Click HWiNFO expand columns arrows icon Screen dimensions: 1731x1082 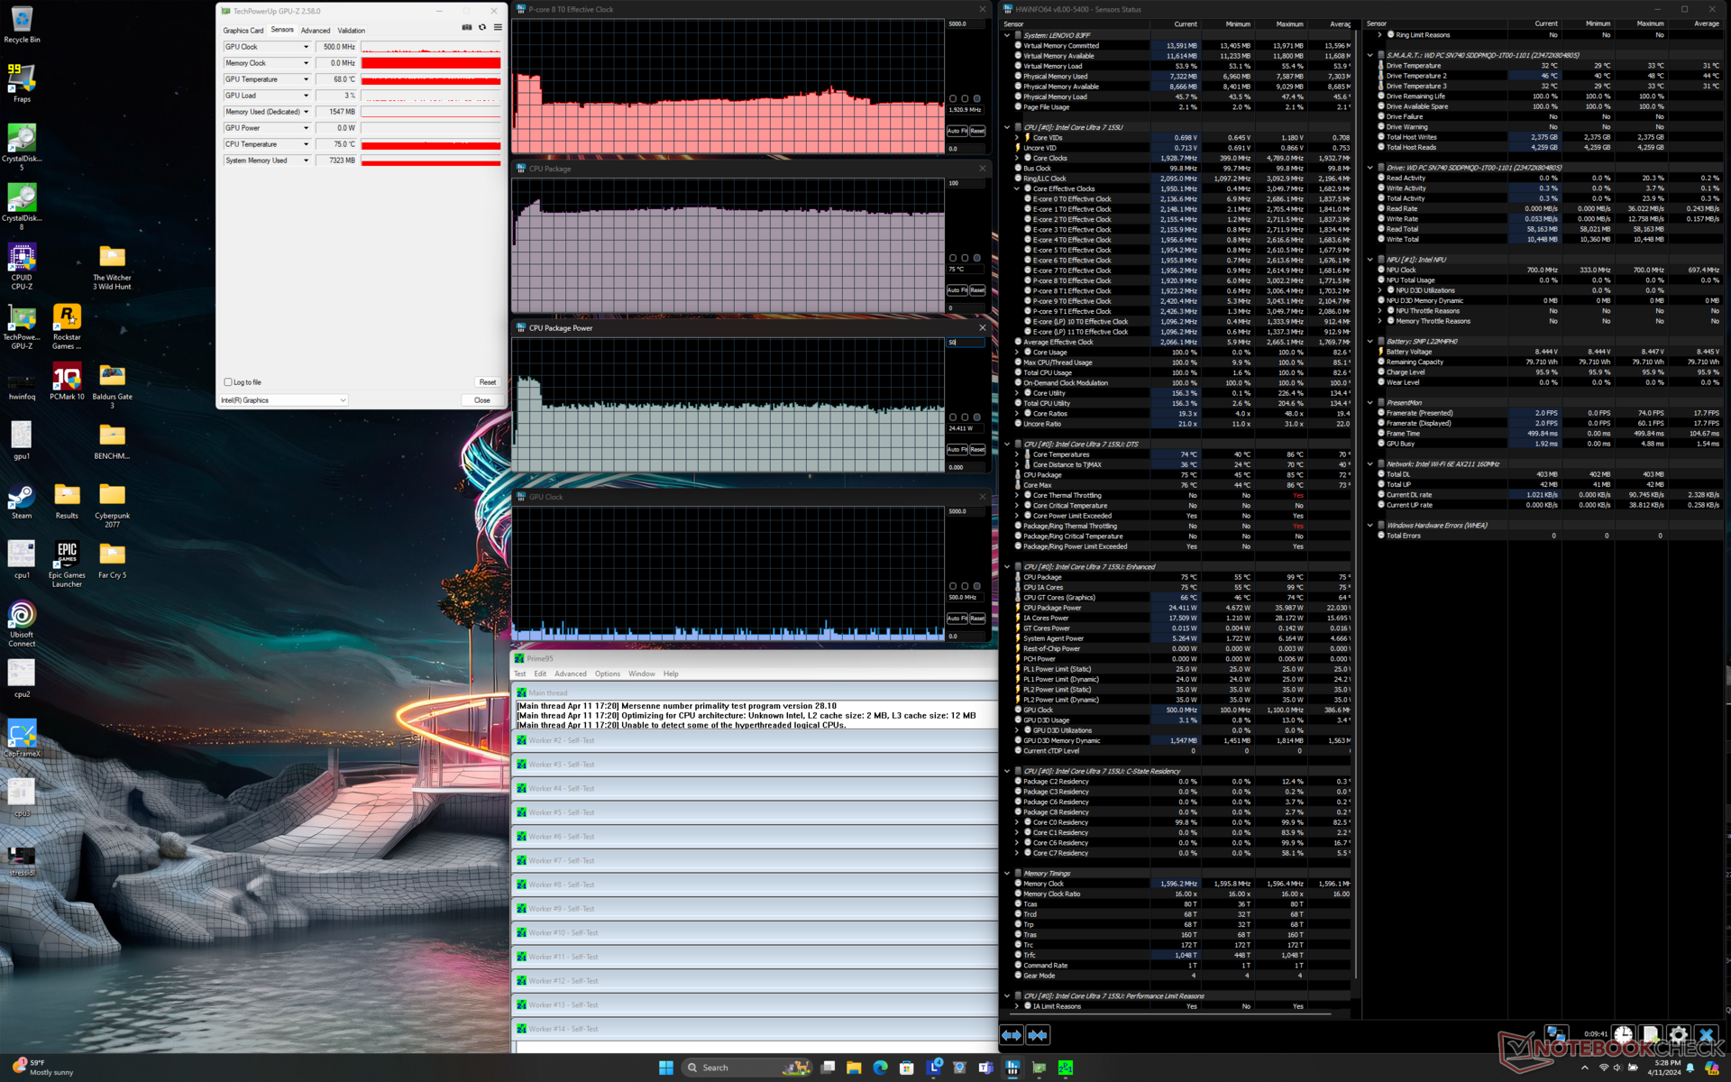tap(1012, 1035)
